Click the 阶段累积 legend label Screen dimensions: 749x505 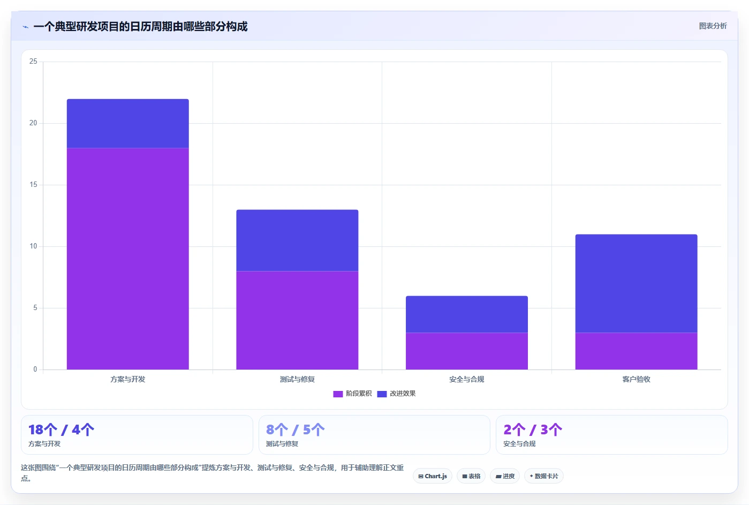[x=359, y=394]
